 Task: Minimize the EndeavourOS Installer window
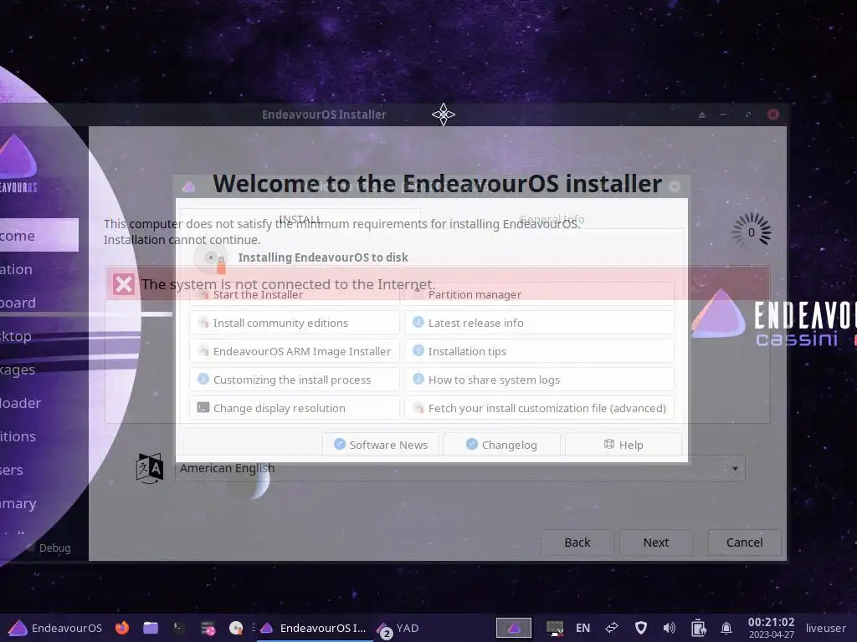coord(723,115)
